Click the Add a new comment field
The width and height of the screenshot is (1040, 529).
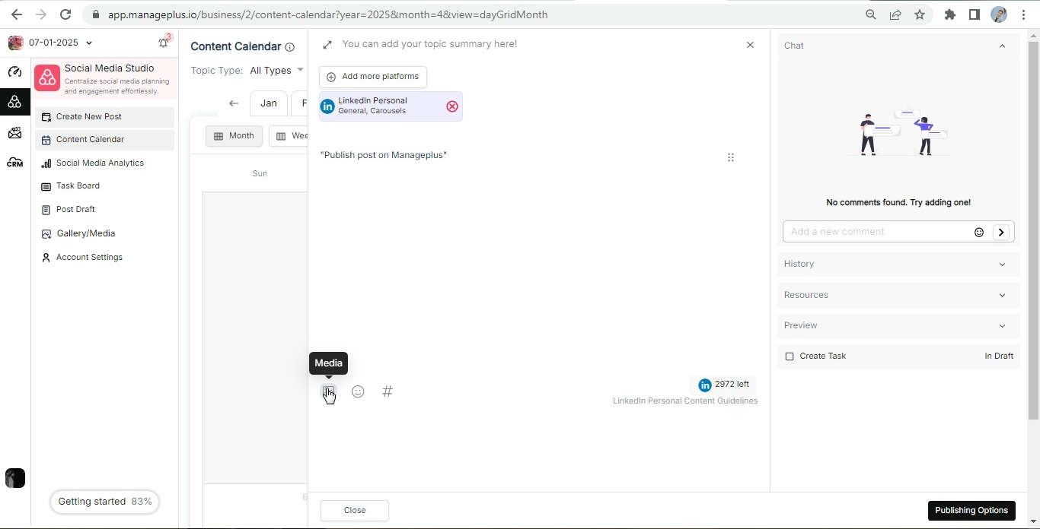pos(879,232)
